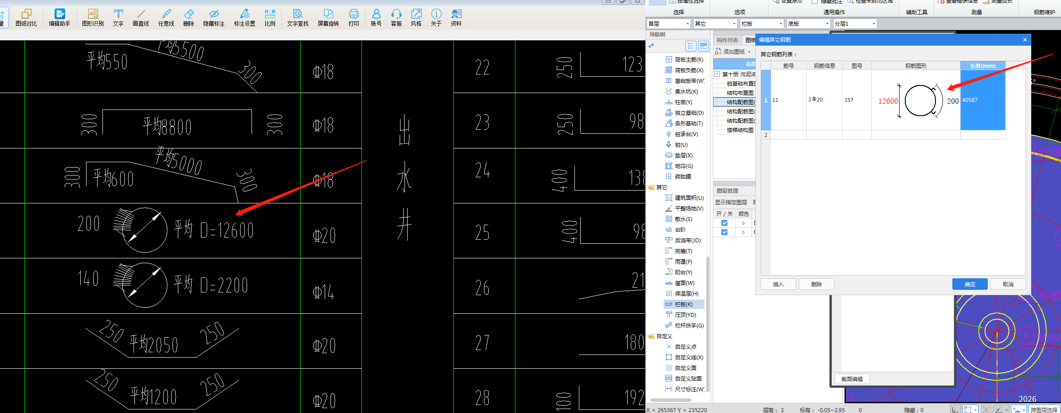
Task: Open 标注设置 annotation settings
Action: pyautogui.click(x=244, y=18)
